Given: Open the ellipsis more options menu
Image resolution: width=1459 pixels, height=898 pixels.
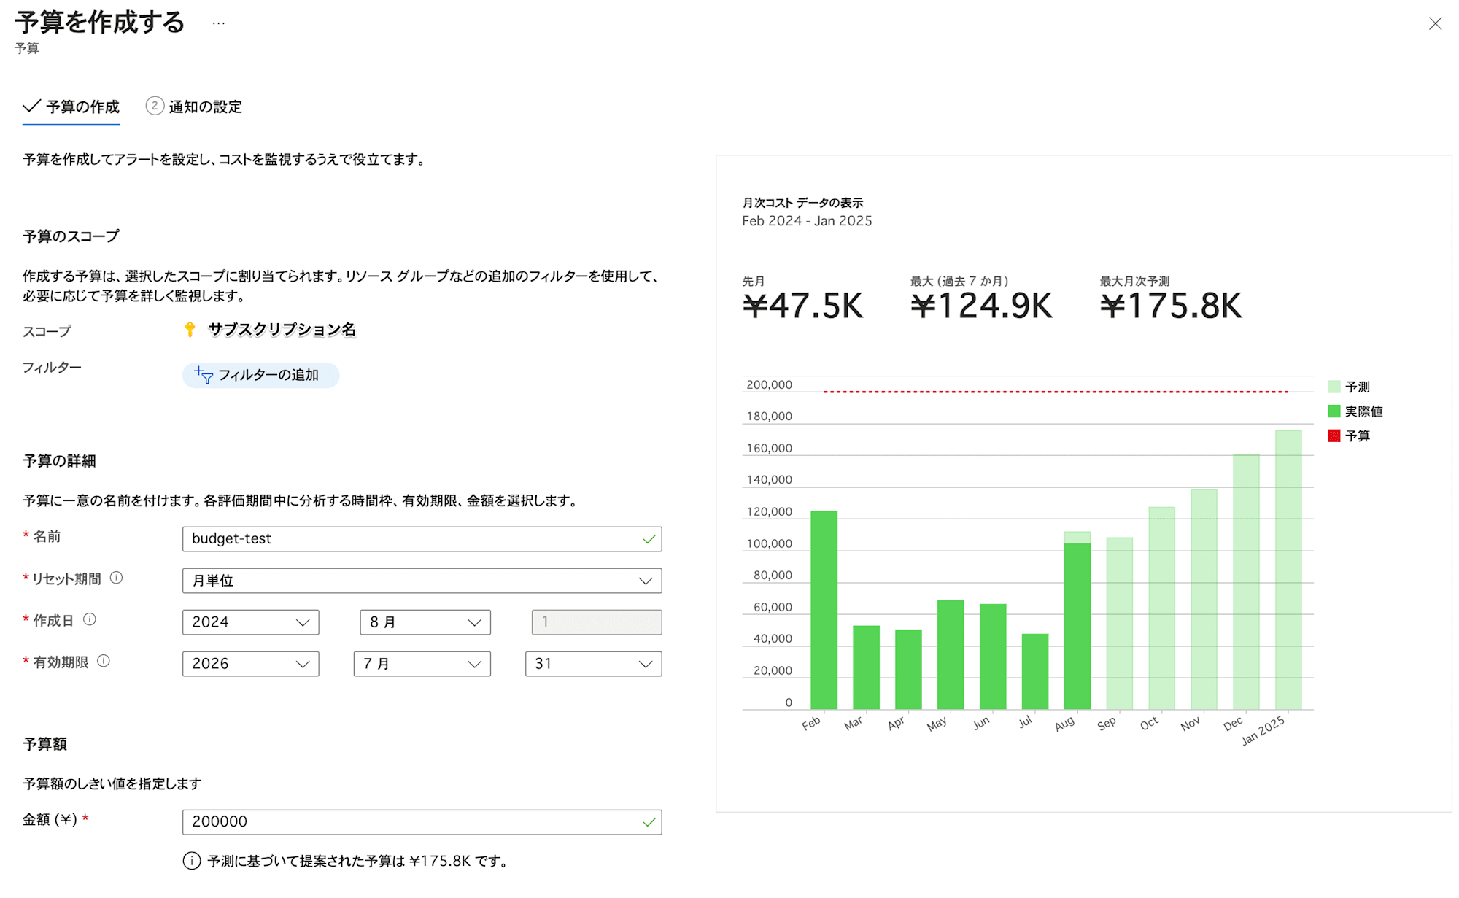Looking at the screenshot, I should pos(218,23).
